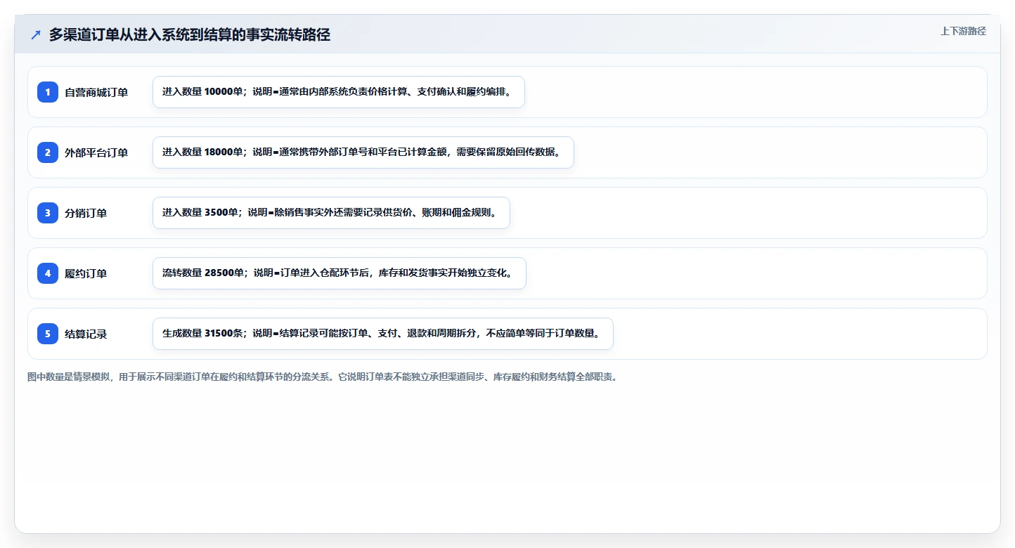Select step badge 1 for 自营商城订单
Screen dimensions: 1015x548
(48, 91)
